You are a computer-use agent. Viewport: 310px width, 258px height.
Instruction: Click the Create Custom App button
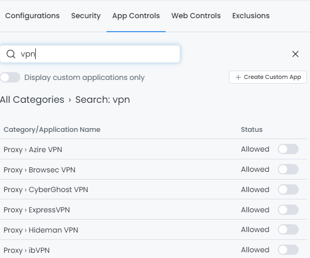[268, 77]
